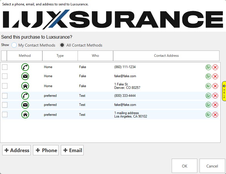Viewport: 226px width, 174px height.
Task: Select All Contact Methods radio button
Action: pos(62,45)
